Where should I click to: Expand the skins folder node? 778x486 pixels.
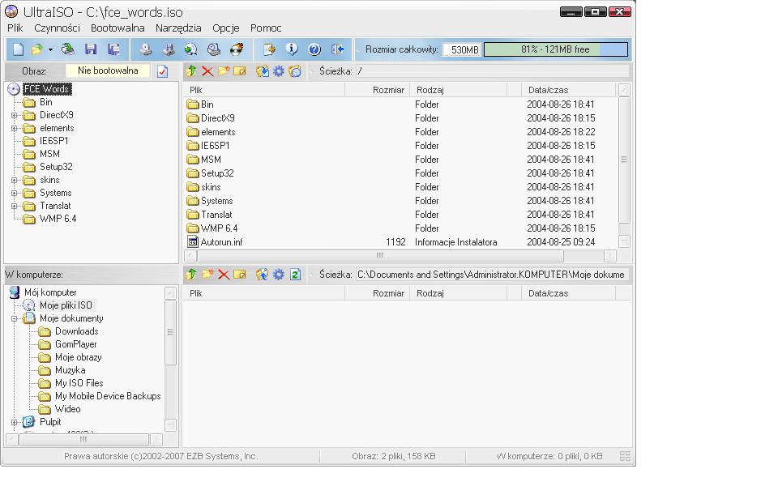[15, 180]
